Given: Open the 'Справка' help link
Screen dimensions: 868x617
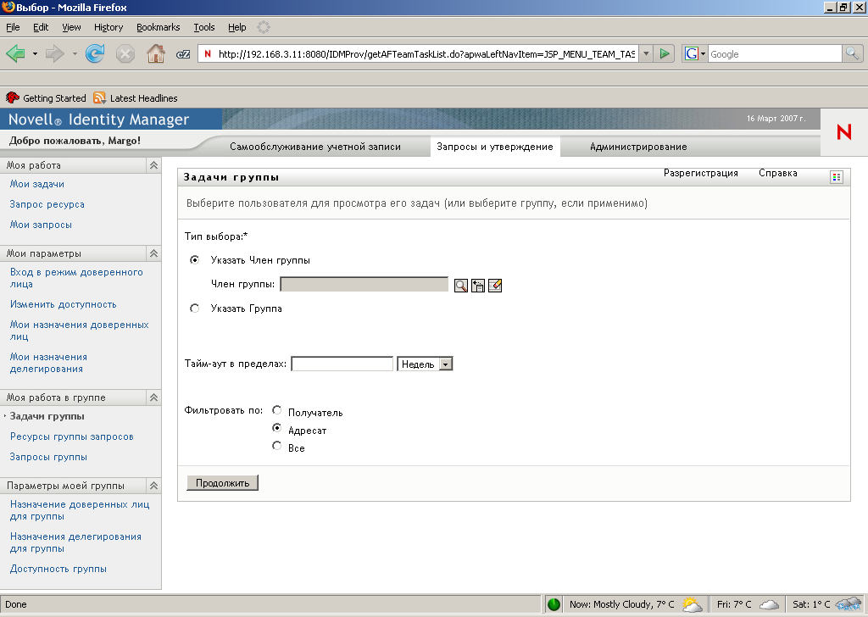Looking at the screenshot, I should click(778, 173).
